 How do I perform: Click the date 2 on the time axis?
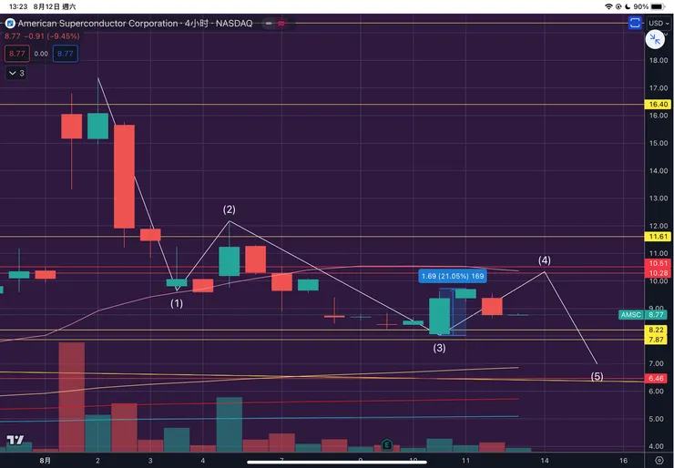[97, 461]
